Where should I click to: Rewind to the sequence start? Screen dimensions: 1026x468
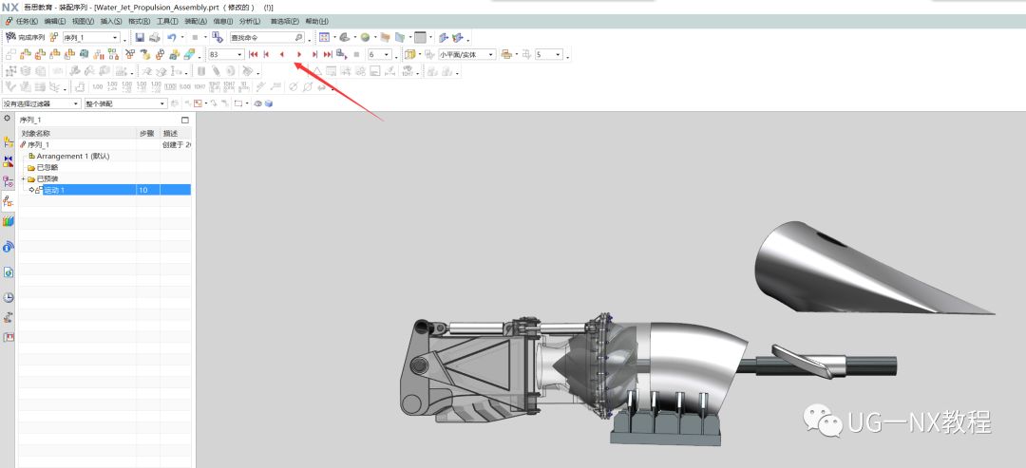pyautogui.click(x=254, y=54)
